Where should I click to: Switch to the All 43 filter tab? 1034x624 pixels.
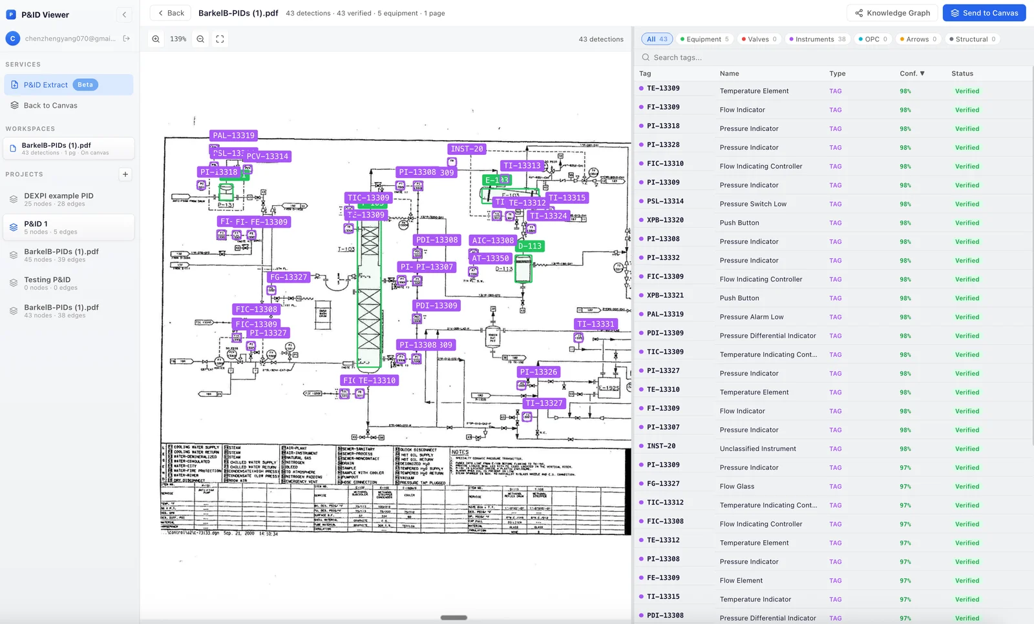pos(657,39)
